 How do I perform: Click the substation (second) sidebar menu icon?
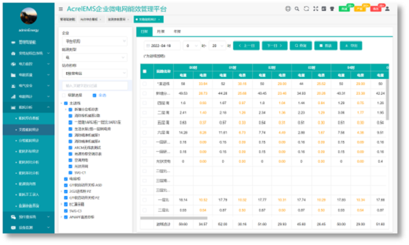[14, 53]
